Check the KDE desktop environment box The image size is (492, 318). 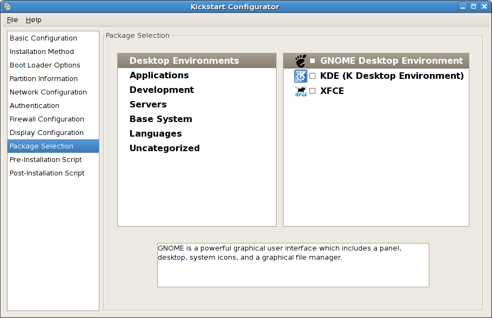click(312, 76)
